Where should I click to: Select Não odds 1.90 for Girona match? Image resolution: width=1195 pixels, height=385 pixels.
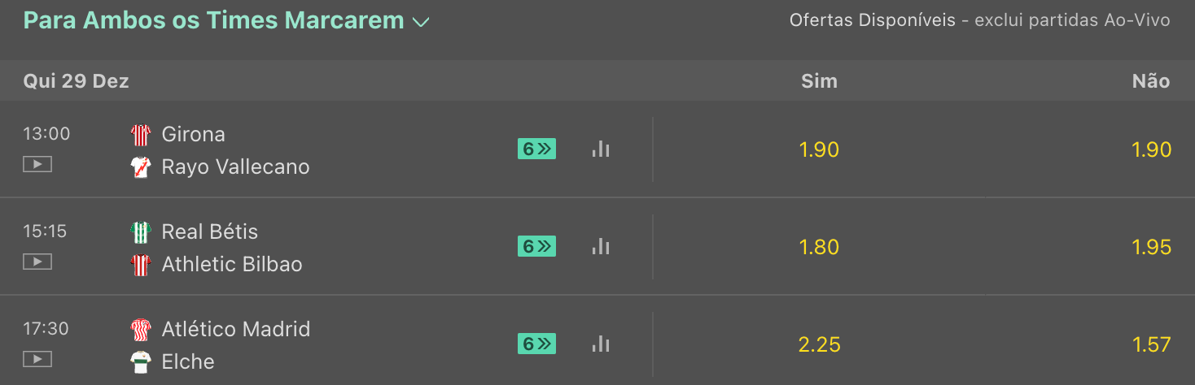(x=1151, y=149)
